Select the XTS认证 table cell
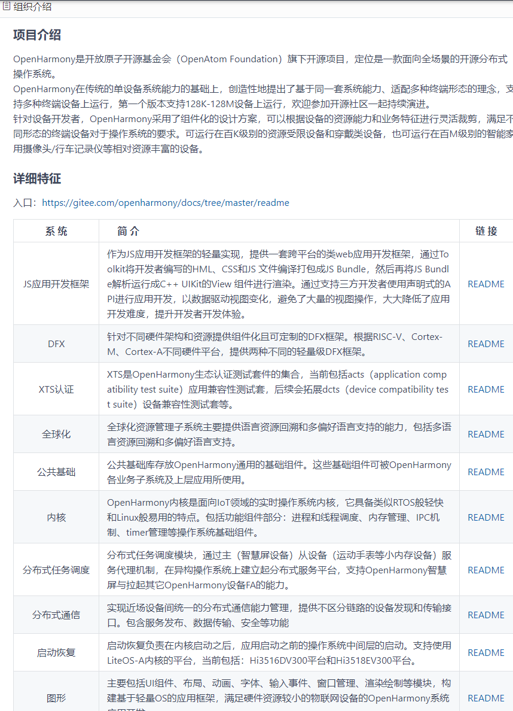This screenshot has width=513, height=711. [x=56, y=389]
